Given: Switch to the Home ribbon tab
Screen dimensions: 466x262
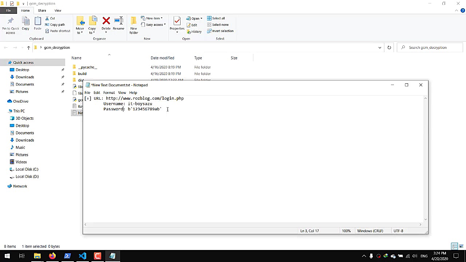Looking at the screenshot, I should [x=25, y=11].
